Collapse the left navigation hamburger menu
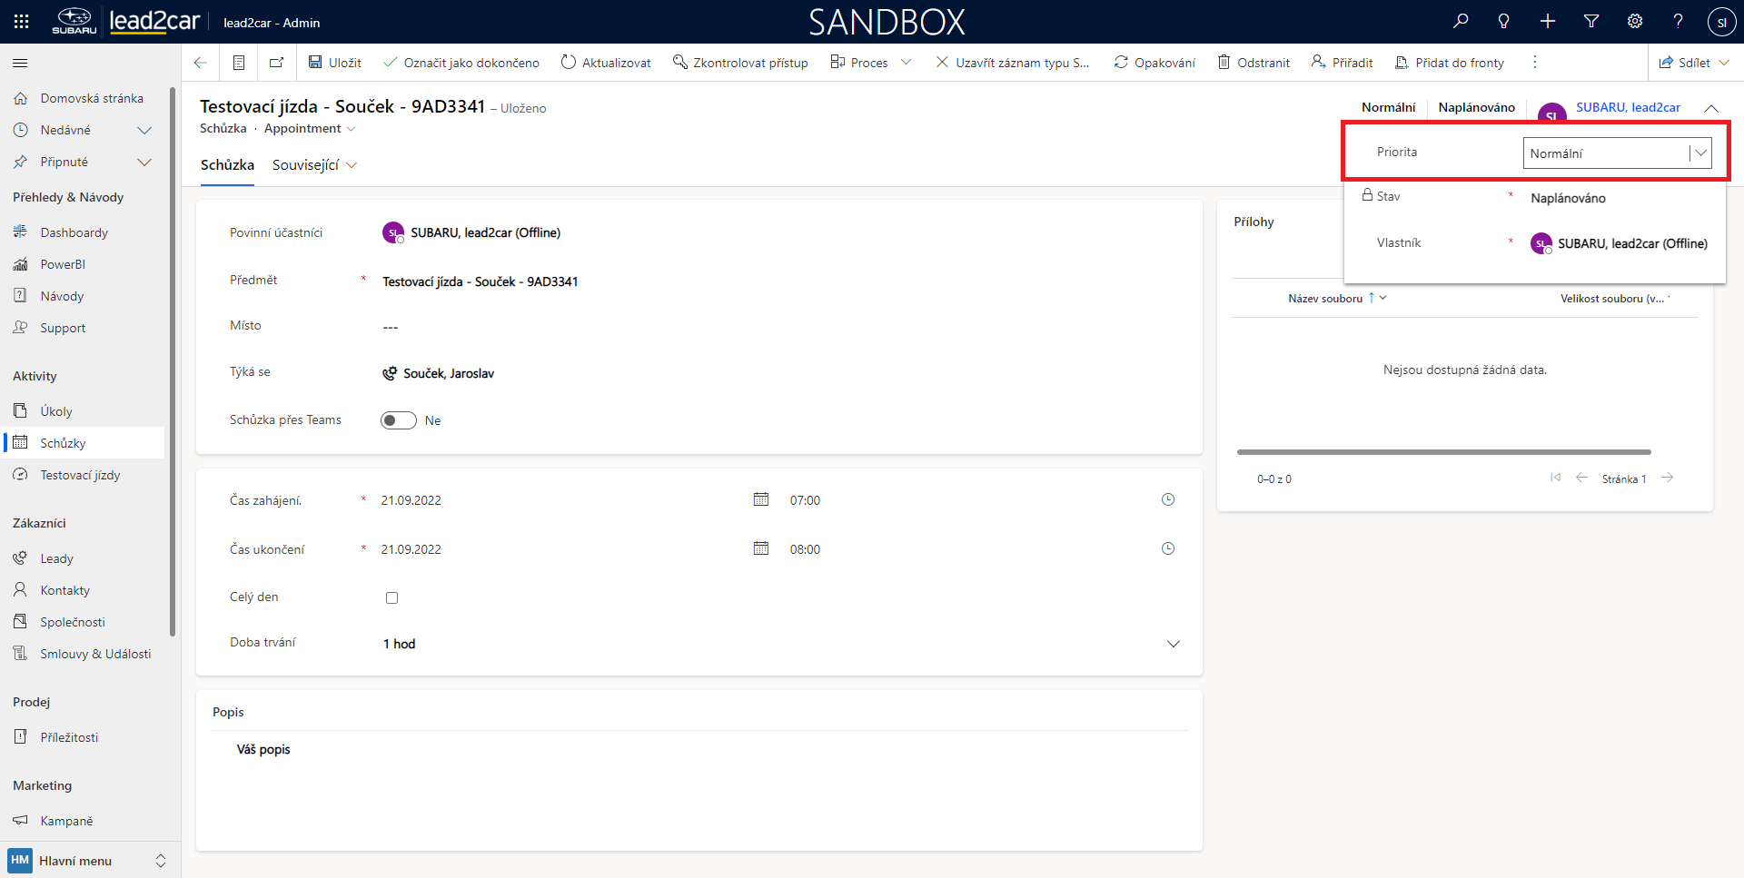The image size is (1744, 878). coord(20,63)
